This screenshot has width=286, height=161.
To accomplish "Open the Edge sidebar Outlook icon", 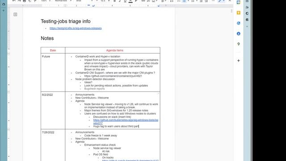I will click(247, 20).
